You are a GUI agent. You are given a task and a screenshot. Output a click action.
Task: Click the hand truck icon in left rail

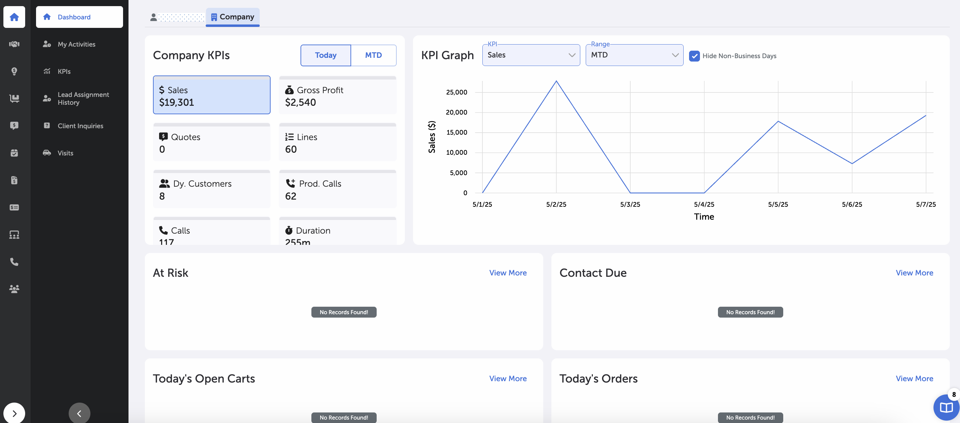pyautogui.click(x=14, y=98)
